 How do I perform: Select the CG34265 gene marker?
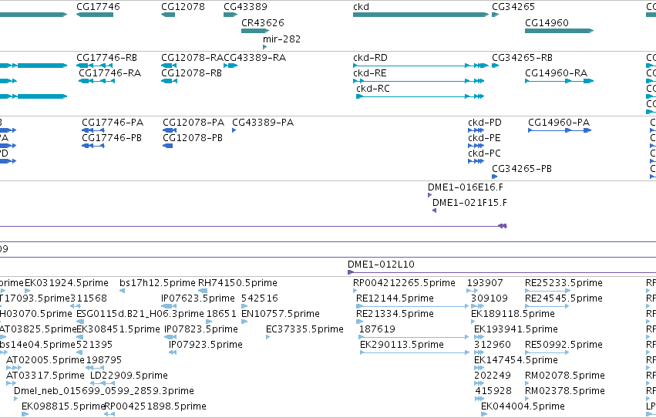pyautogui.click(x=496, y=15)
